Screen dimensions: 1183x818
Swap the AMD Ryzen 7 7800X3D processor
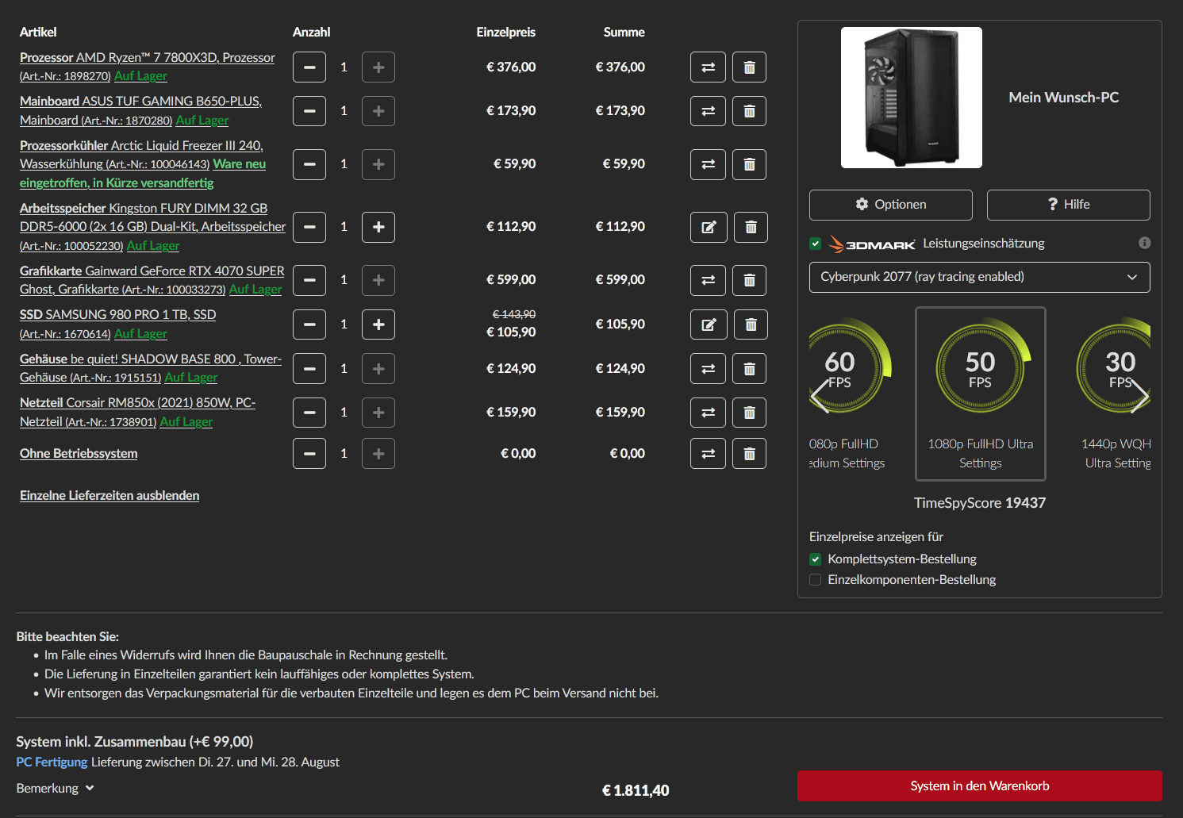pyautogui.click(x=708, y=67)
